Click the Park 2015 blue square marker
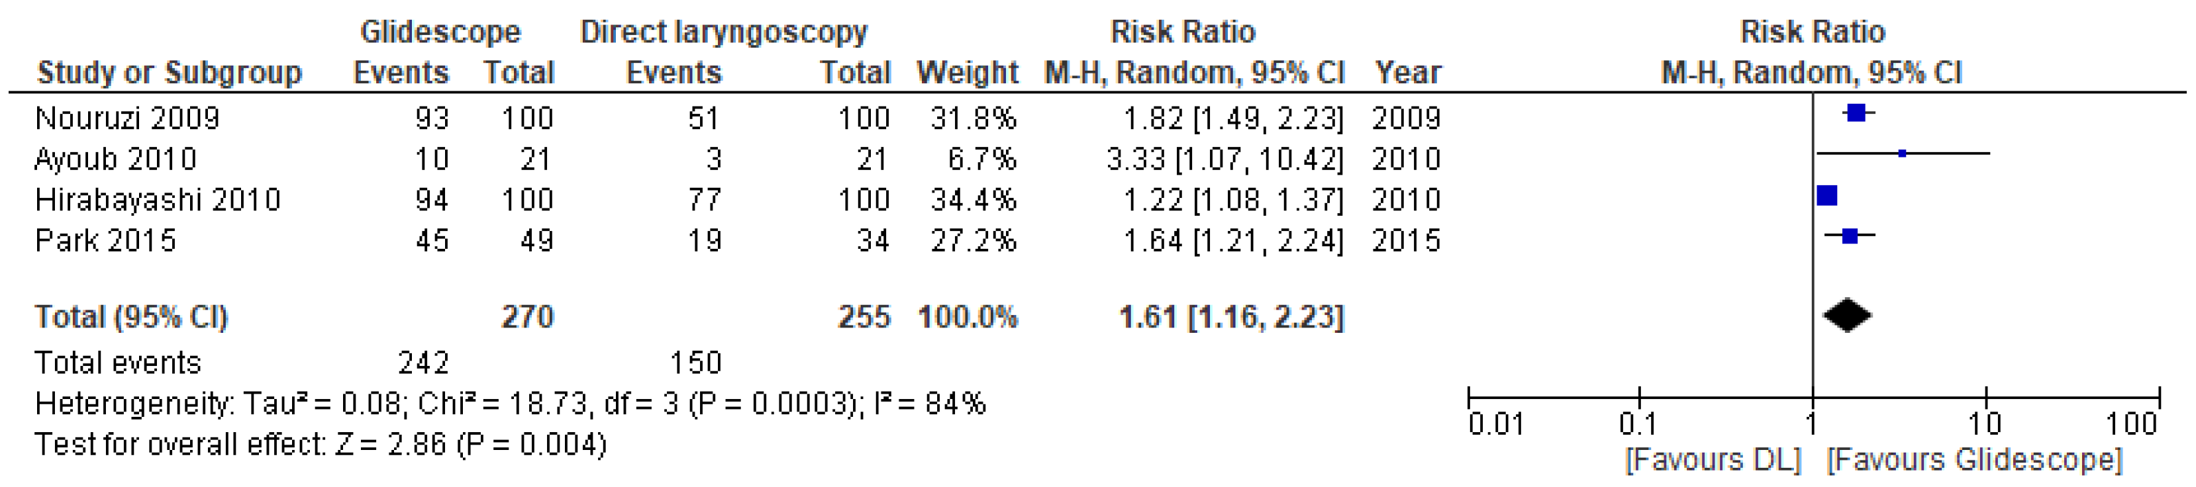Screen dimensions: 2196x487 click(x=1849, y=236)
